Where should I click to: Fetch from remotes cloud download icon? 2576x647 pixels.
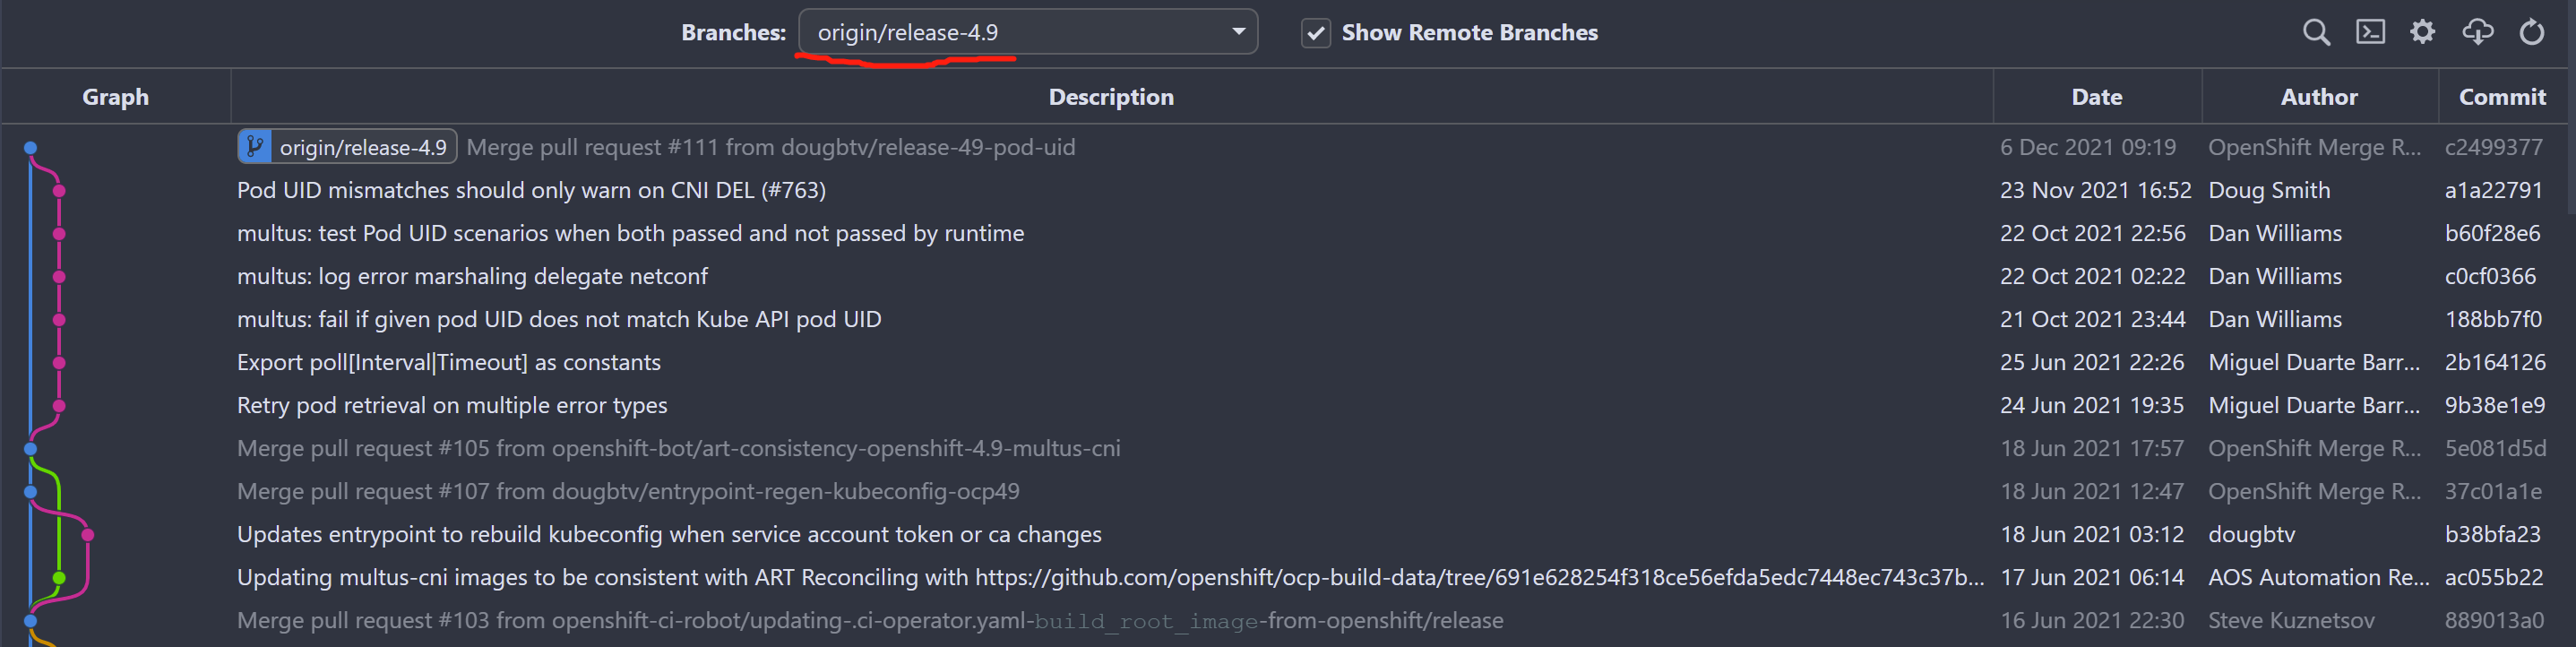tap(2477, 32)
